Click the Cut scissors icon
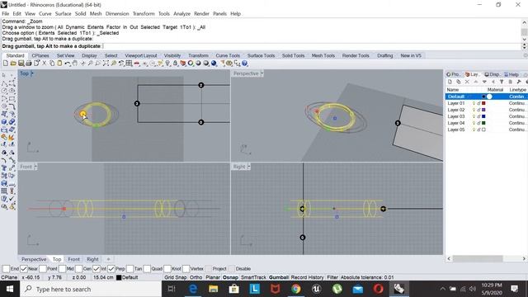528x297 pixels. tap(44, 63)
